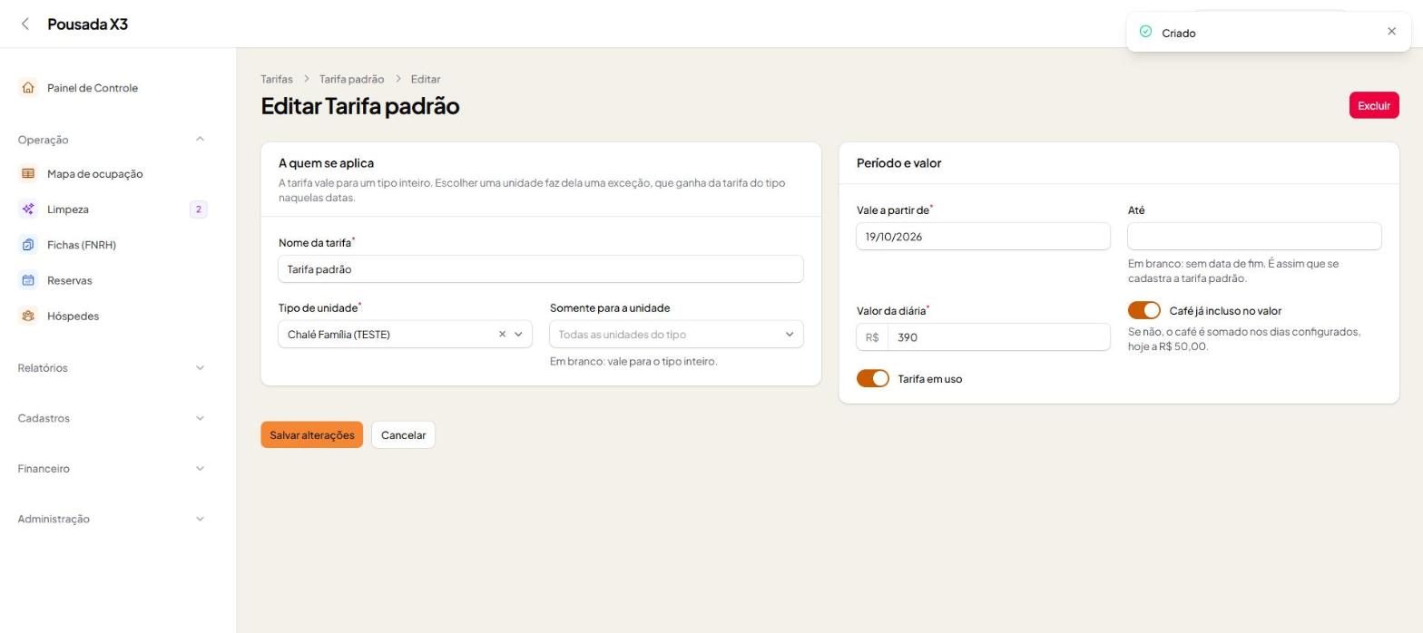Click the Mapa de ocupação table icon
Screen dimensions: 1423x633
pos(28,174)
